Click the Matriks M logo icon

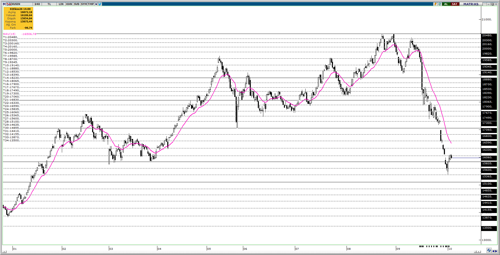pyautogui.click(x=4, y=4)
